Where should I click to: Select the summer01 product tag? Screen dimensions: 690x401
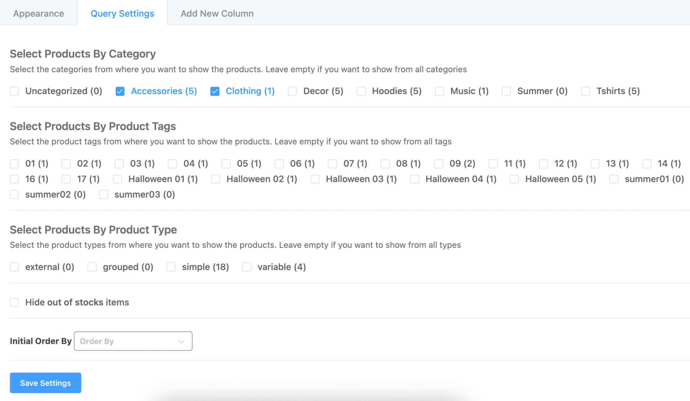click(613, 179)
